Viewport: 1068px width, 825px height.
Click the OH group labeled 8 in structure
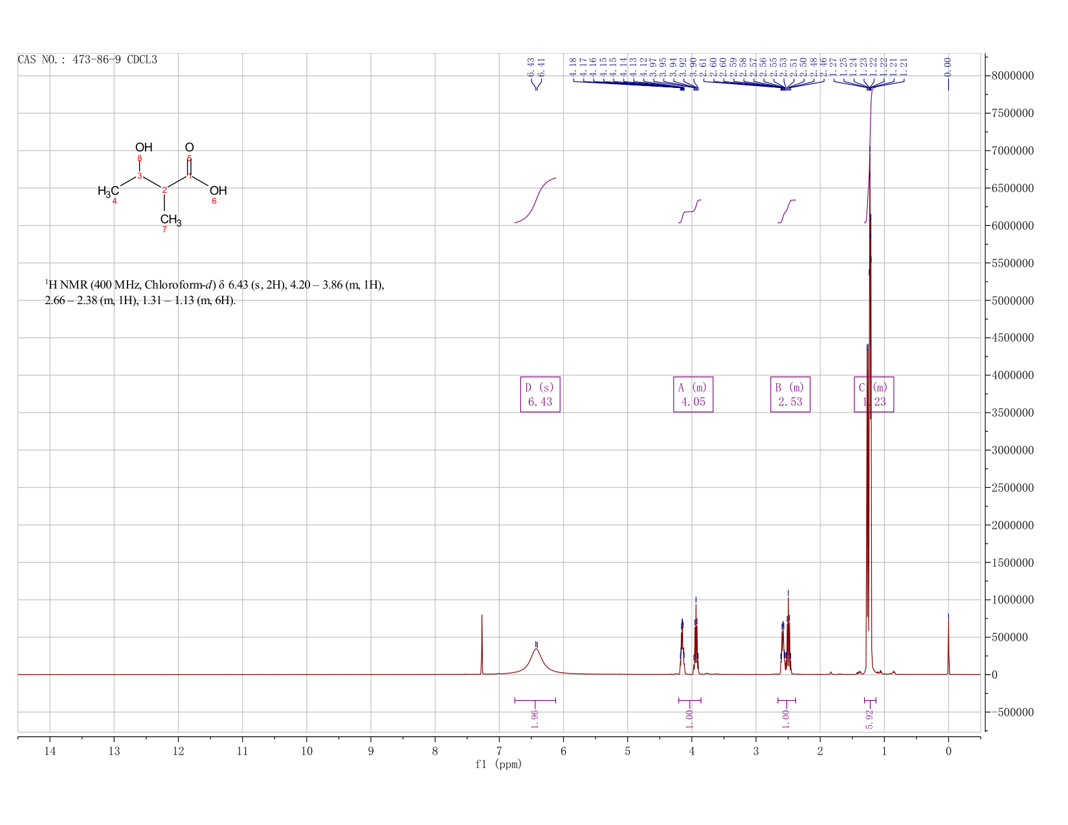click(144, 148)
